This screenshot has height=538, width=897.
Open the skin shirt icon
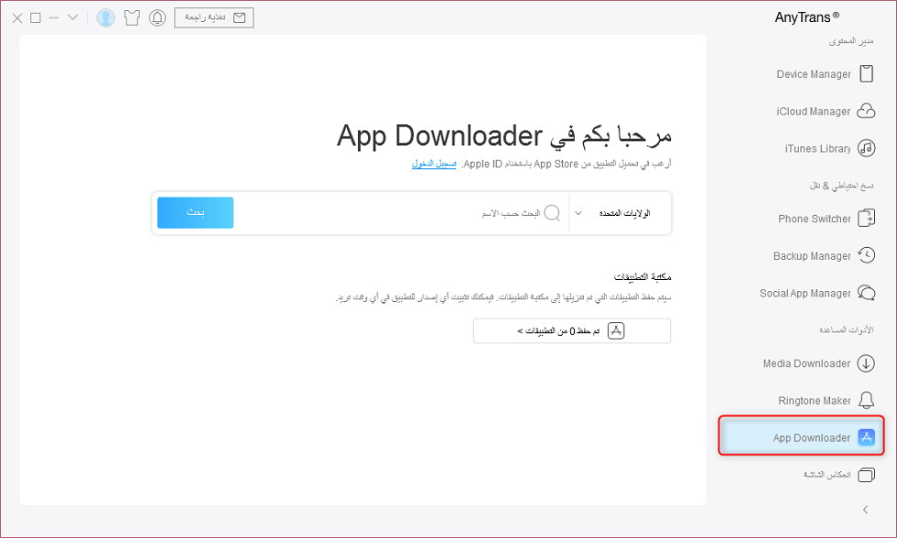(x=132, y=17)
